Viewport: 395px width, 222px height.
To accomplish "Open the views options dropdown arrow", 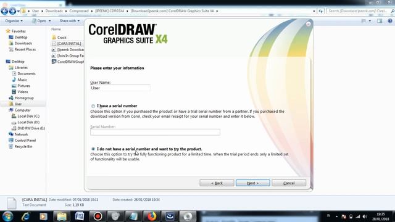I will [370, 21].
